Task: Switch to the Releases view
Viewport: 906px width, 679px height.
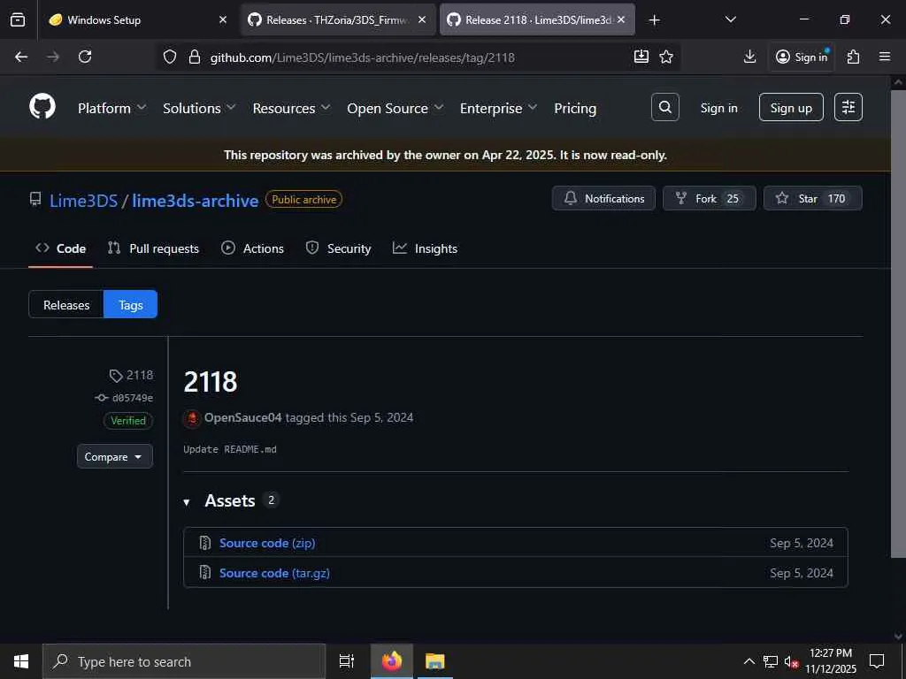Action: pos(65,304)
